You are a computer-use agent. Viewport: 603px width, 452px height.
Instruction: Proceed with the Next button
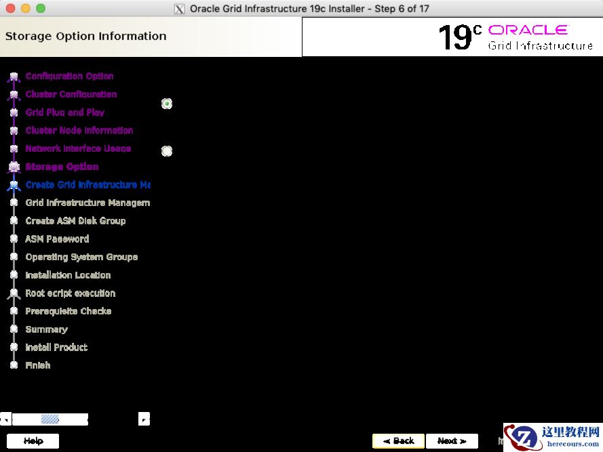click(452, 441)
